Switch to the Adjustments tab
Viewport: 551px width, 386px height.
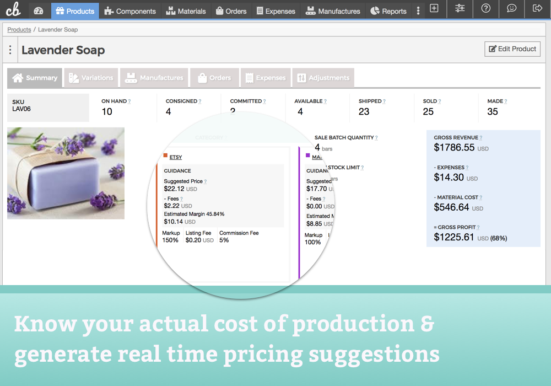(x=323, y=78)
